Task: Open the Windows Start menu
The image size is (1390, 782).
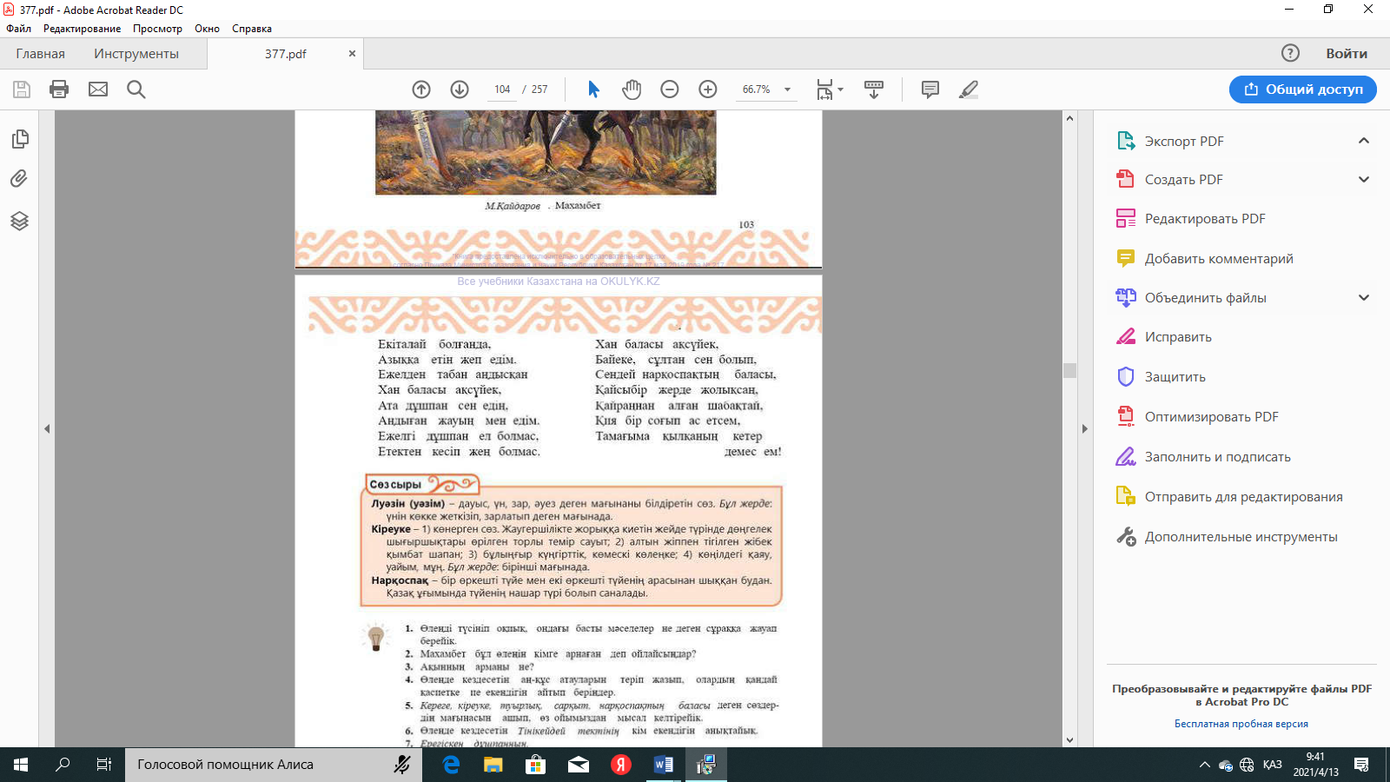Action: pos(21,765)
